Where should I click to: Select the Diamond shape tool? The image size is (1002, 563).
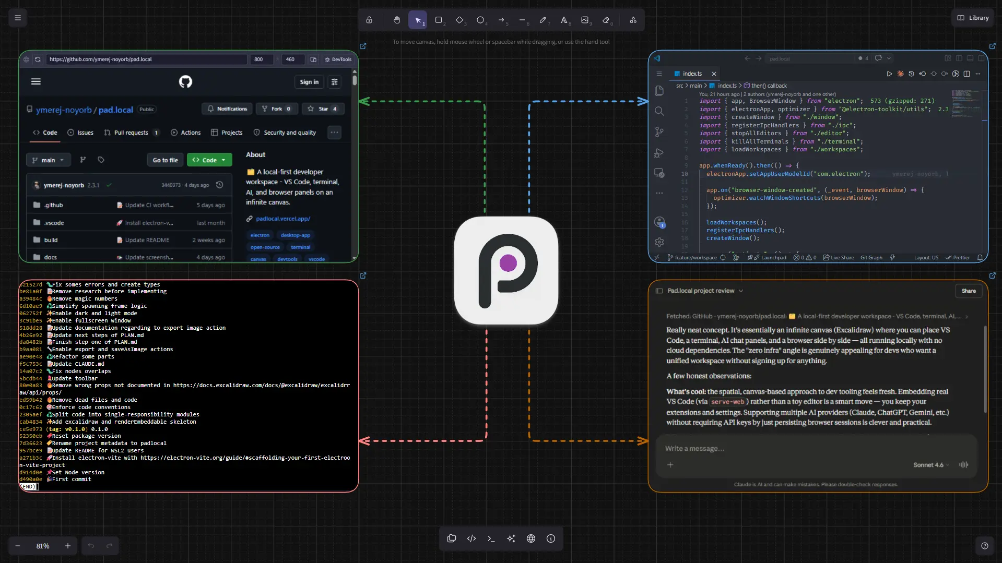459,20
